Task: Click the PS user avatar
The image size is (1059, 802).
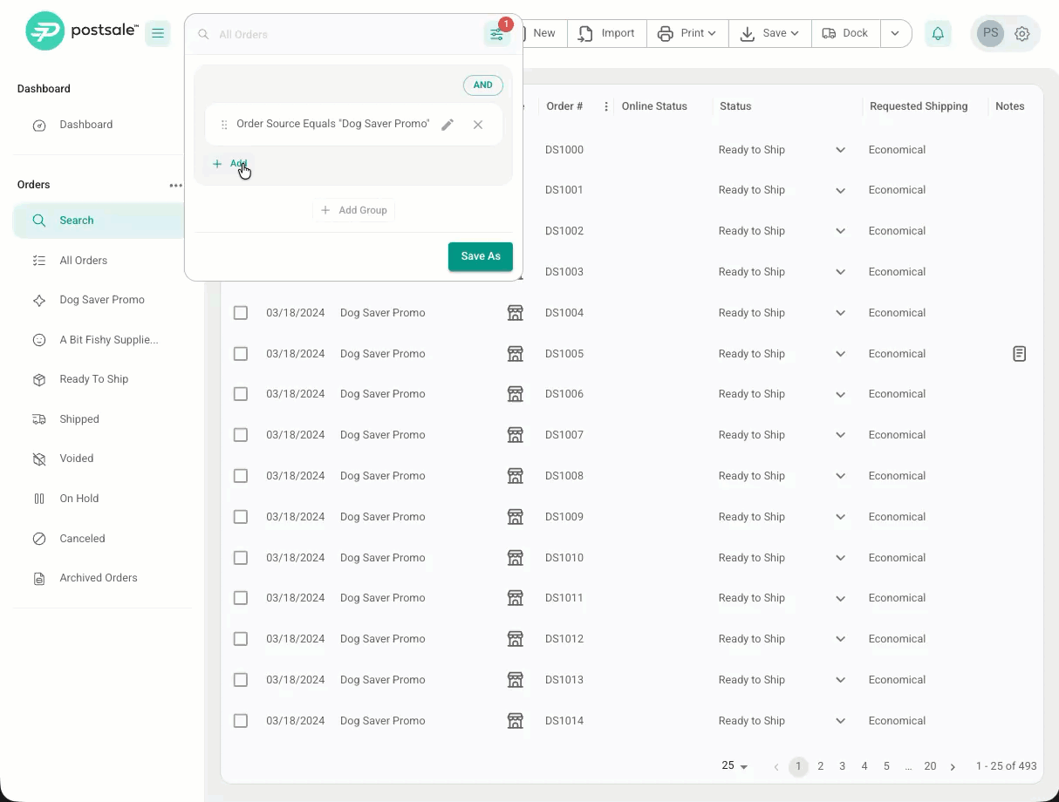Action: tap(990, 34)
